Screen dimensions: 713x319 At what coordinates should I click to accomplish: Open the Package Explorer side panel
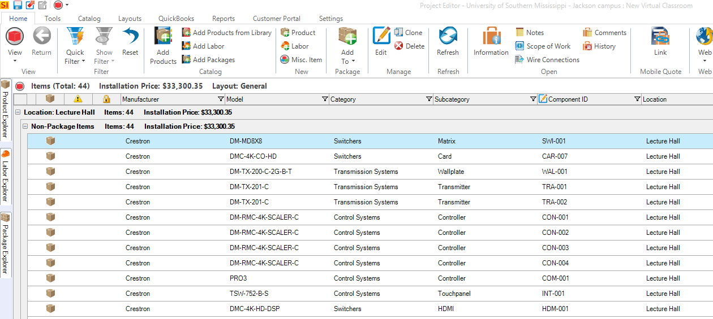pos(6,244)
